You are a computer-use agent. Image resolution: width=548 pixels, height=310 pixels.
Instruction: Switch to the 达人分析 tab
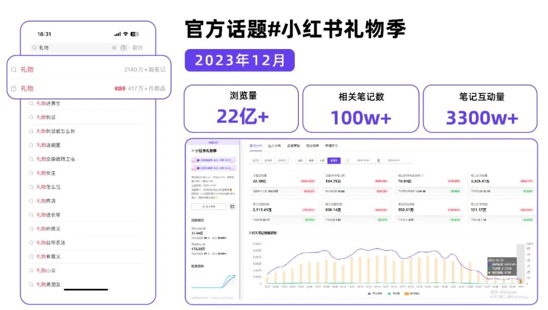click(x=275, y=145)
